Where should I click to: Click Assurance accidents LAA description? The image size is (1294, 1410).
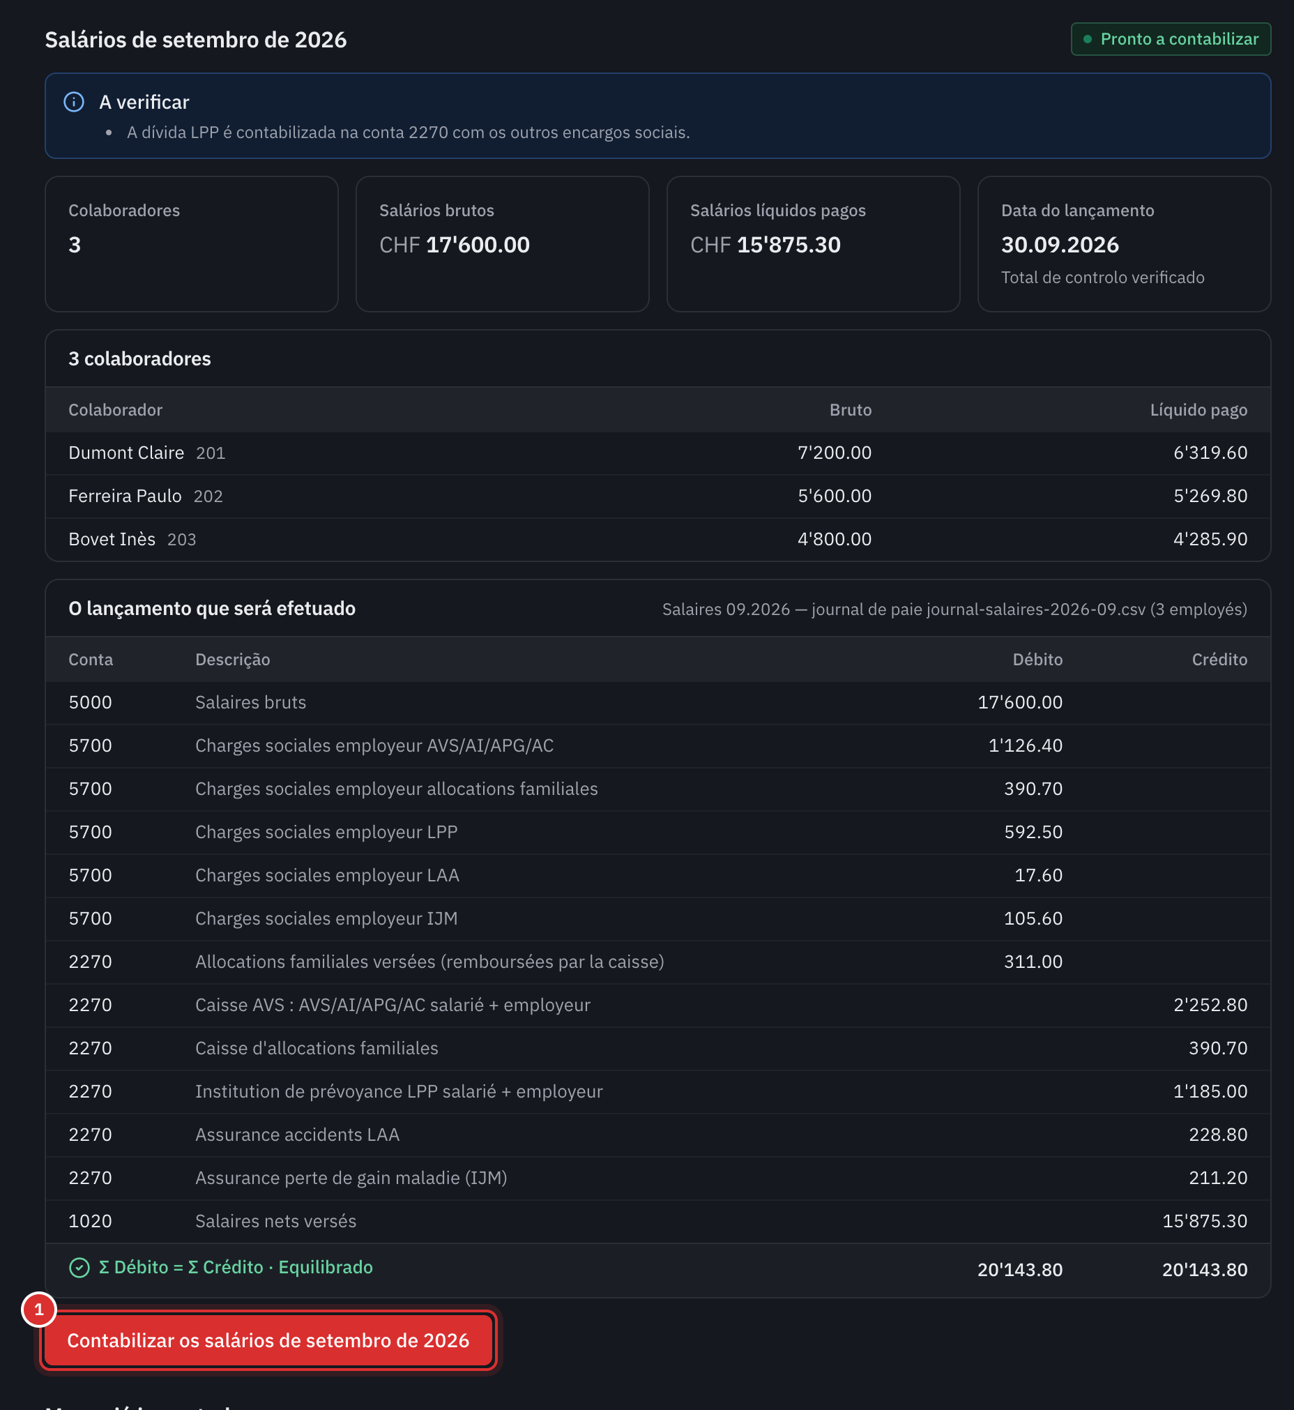298,1135
